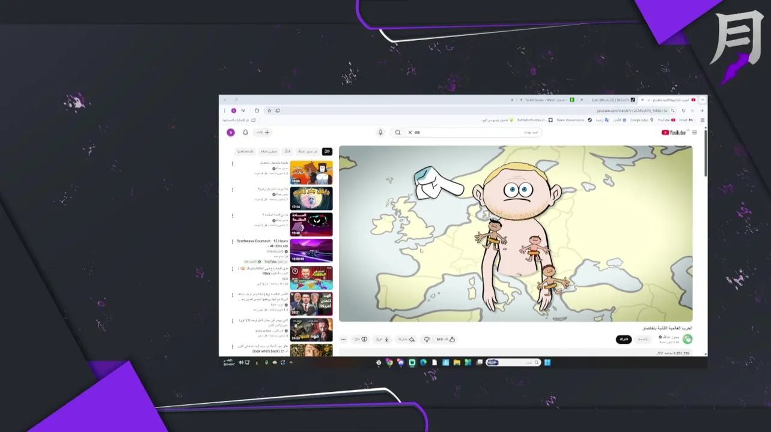
Task: Open the 19:48 dark matter video thumbnail
Action: [x=311, y=224]
